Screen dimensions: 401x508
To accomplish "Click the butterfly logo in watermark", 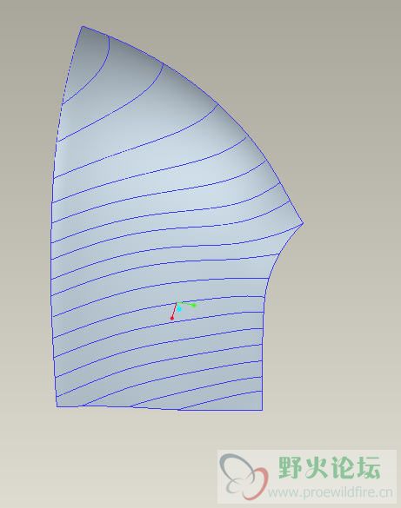I will [x=244, y=476].
